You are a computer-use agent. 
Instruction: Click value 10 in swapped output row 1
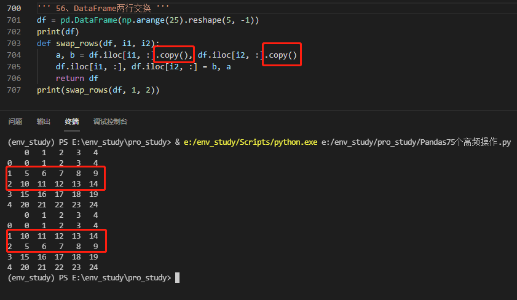click(x=25, y=236)
